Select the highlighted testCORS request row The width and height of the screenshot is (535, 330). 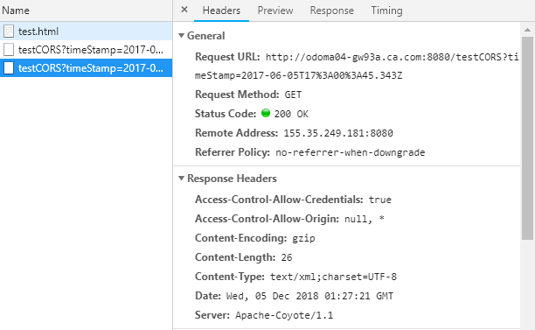tap(86, 68)
